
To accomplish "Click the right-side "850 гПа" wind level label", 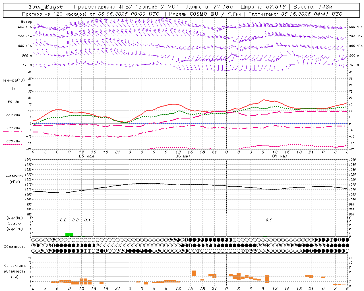I will pyautogui.click(x=356, y=46).
